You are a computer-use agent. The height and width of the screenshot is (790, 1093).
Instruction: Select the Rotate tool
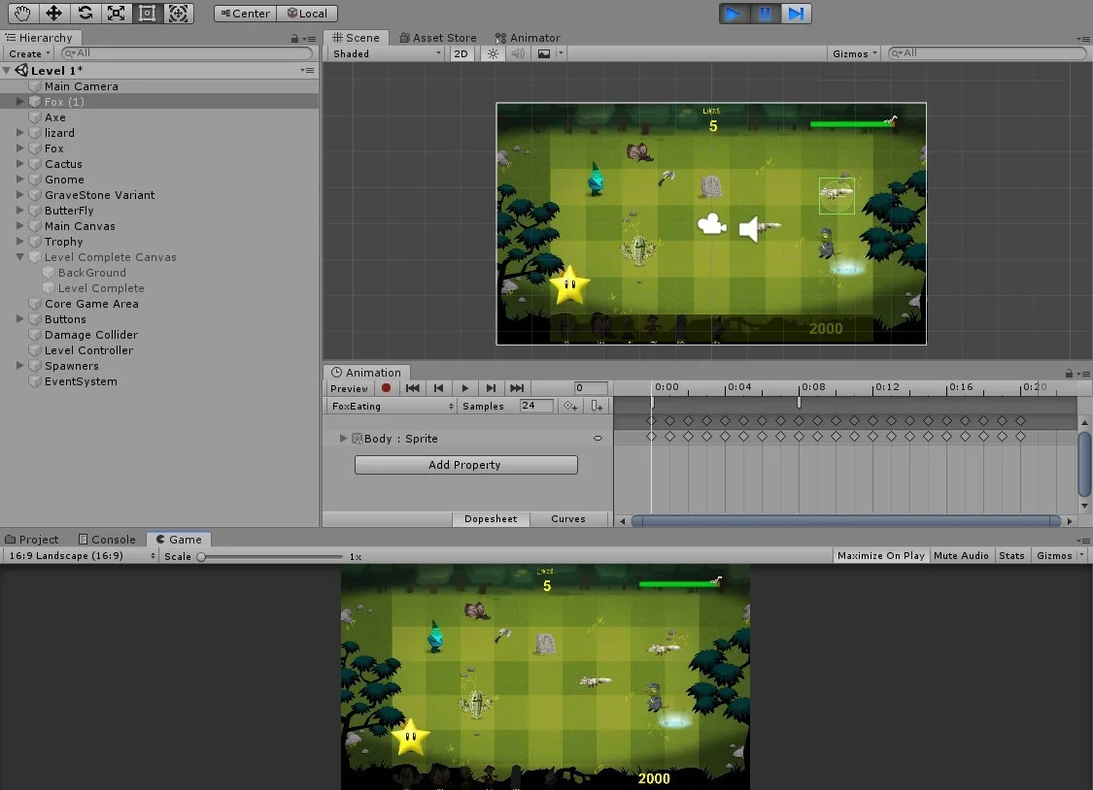pos(85,14)
